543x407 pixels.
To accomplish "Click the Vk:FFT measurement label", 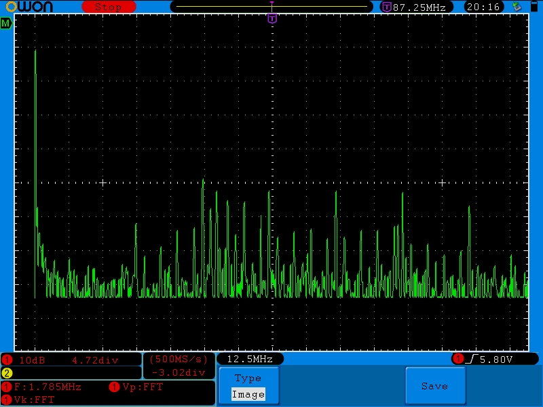I will 34,400.
